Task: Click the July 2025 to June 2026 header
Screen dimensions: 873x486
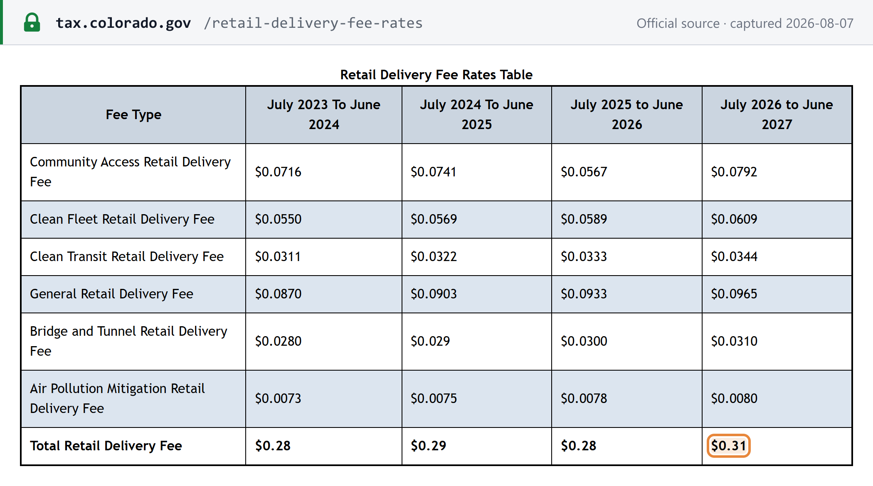Action: (627, 115)
